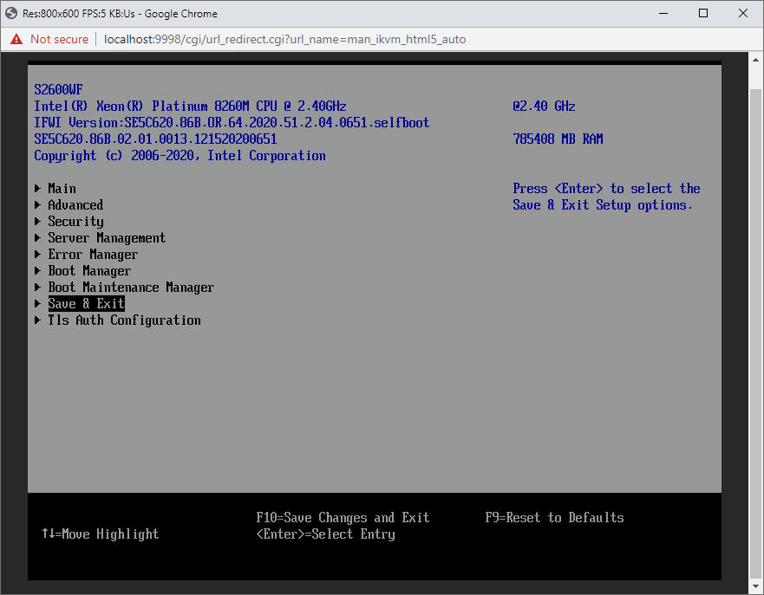Select the Security menu entry
This screenshot has width=764, height=595.
[75, 222]
